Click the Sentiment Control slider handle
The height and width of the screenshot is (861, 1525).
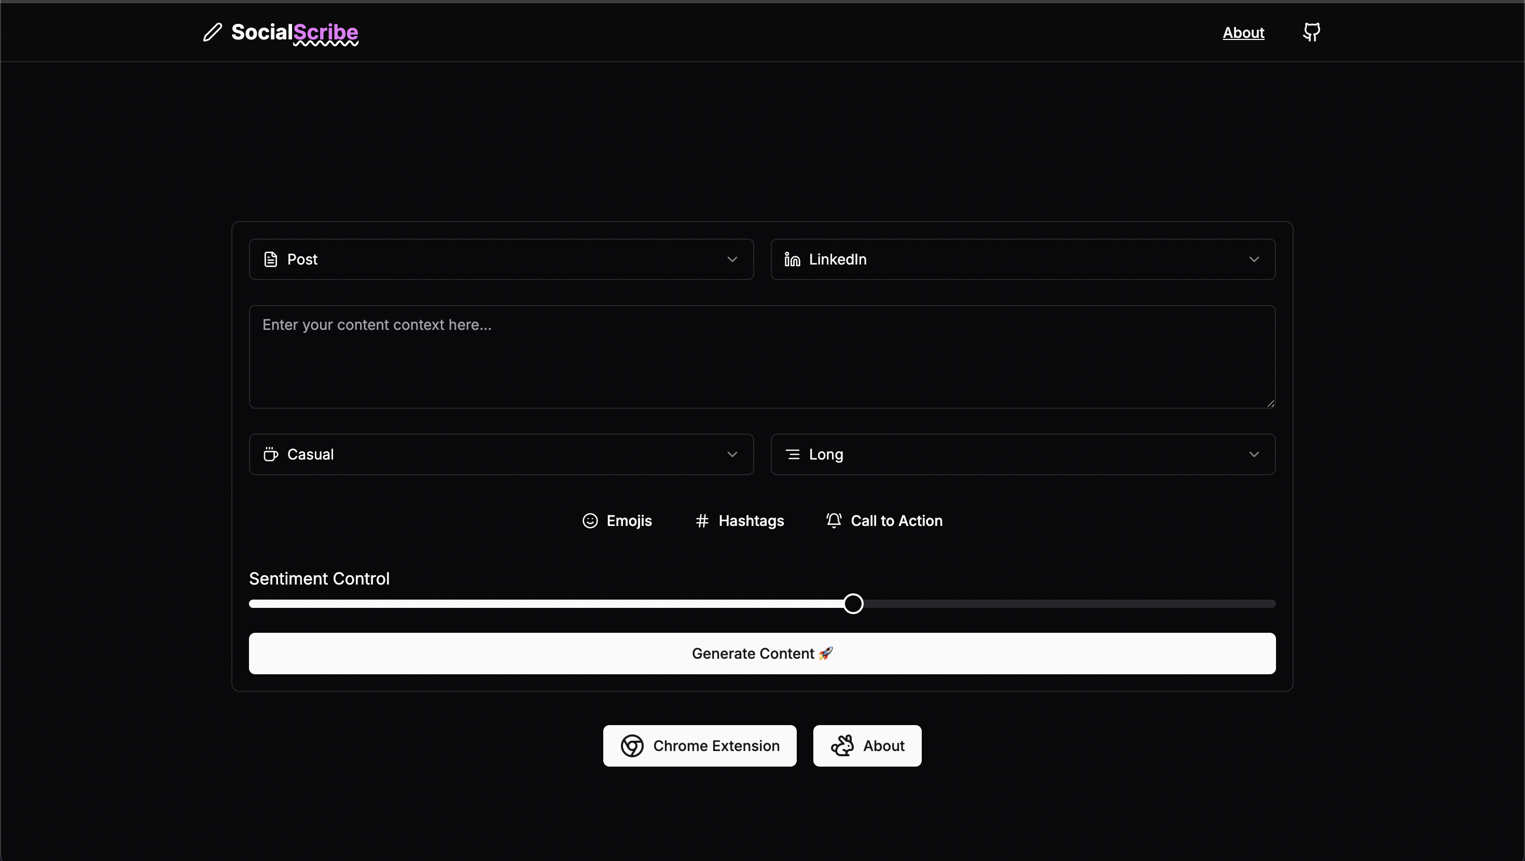(x=853, y=603)
